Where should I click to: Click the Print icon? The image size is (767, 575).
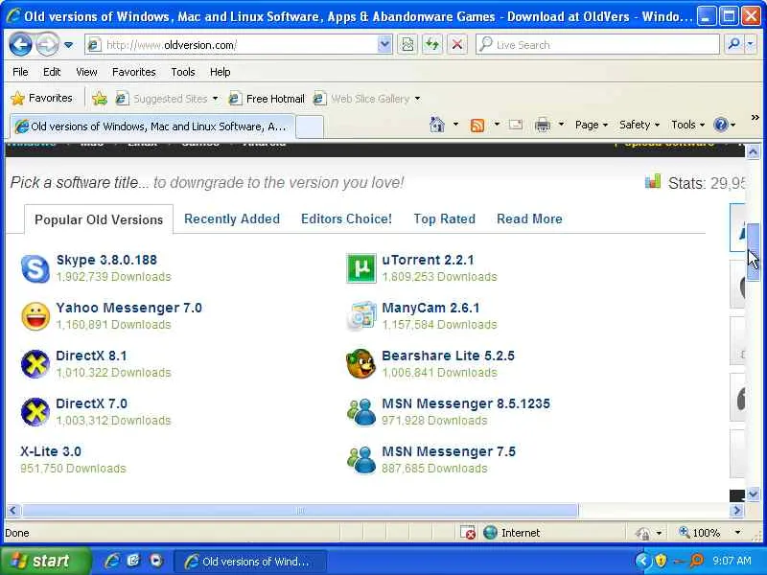point(542,125)
